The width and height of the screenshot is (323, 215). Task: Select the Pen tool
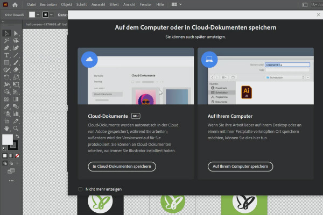point(6,48)
